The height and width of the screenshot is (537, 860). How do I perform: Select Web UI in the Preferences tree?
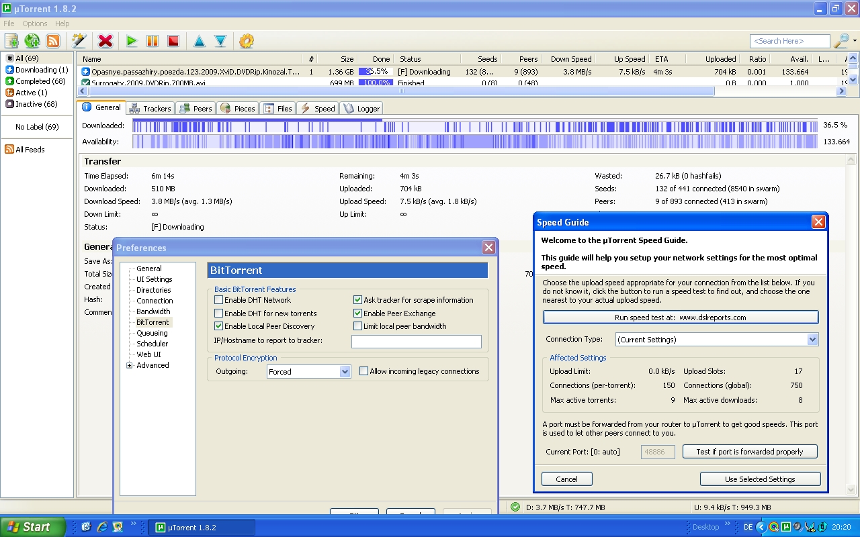(x=148, y=354)
